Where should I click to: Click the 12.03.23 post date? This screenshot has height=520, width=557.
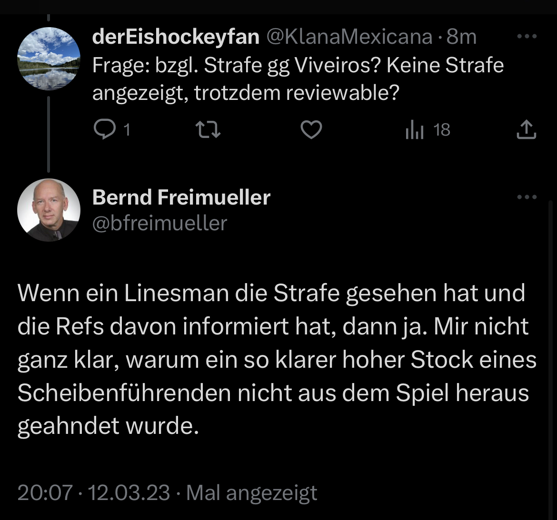click(129, 492)
